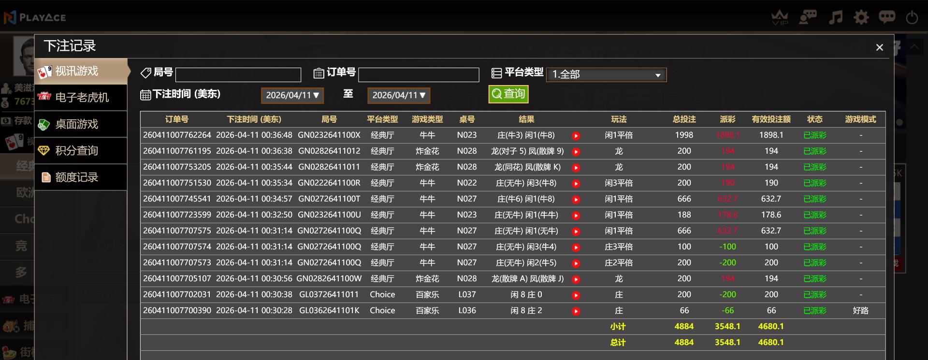Viewport: 928px width, 360px height.
Task: Click the VIP crown icon
Action: pyautogui.click(x=780, y=18)
